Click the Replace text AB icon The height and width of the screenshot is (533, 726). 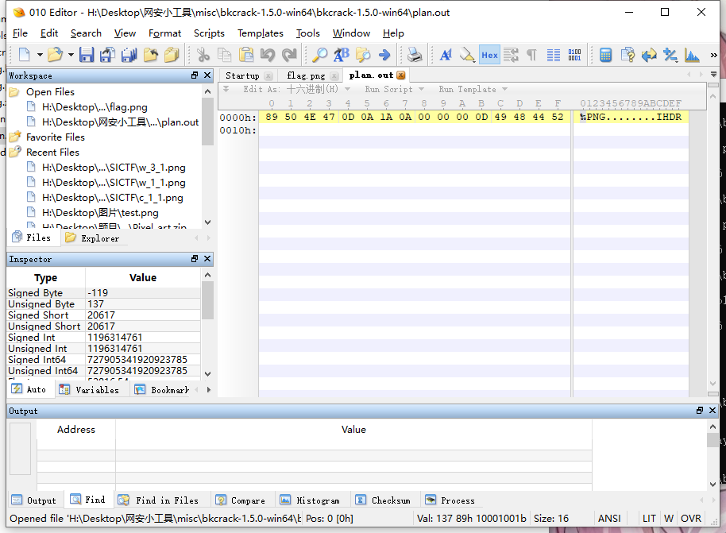tap(341, 55)
